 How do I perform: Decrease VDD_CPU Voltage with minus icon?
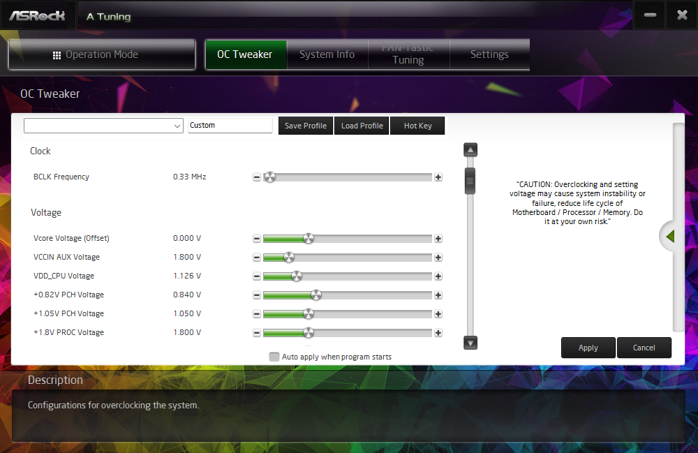pyautogui.click(x=257, y=276)
